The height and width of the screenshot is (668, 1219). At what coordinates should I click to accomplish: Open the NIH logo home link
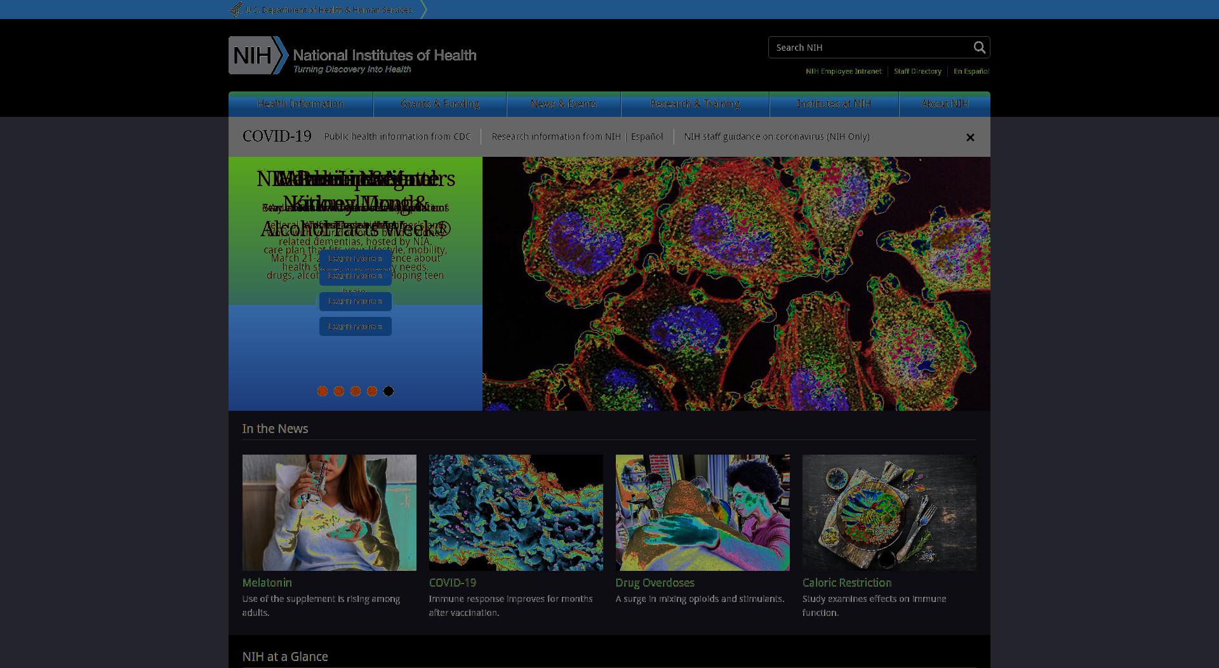(x=352, y=55)
